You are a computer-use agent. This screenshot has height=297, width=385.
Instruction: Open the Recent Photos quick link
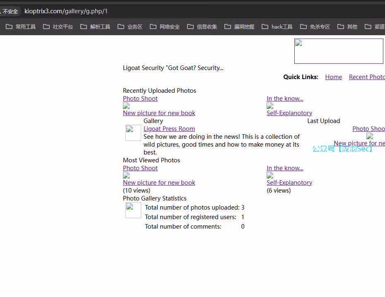click(x=367, y=77)
